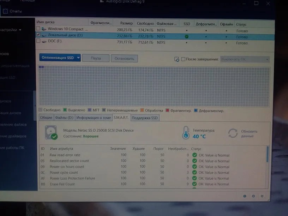Click the S.M.A.R.T. table vertical scrollbar

coord(268,154)
